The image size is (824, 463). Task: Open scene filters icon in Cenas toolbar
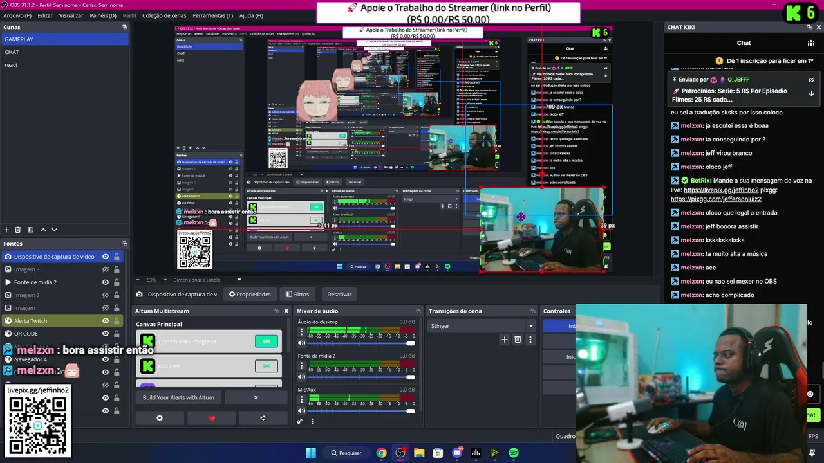pos(30,230)
